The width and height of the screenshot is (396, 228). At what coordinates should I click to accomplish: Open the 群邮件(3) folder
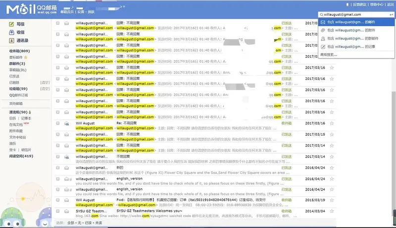[17, 64]
